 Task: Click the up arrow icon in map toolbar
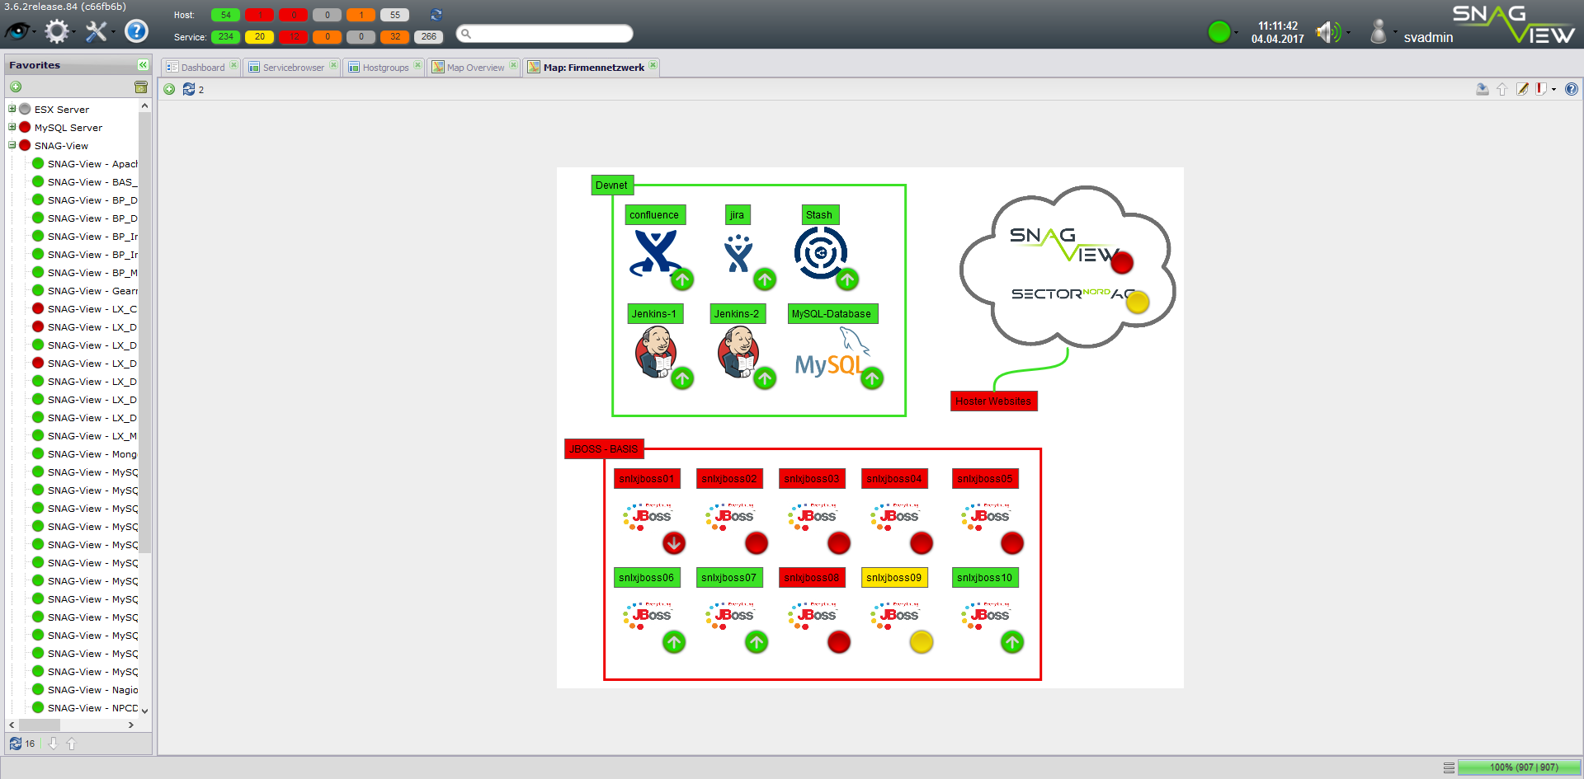click(x=1502, y=89)
